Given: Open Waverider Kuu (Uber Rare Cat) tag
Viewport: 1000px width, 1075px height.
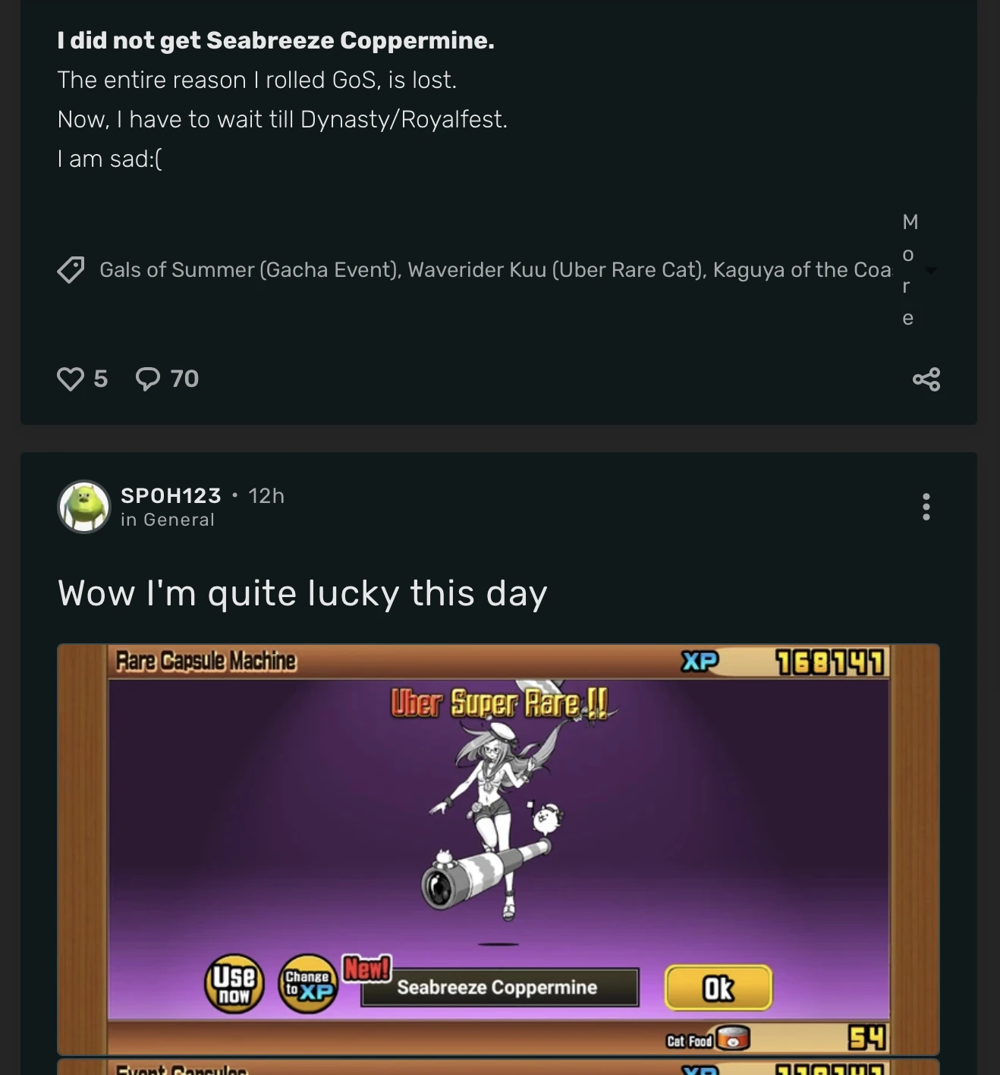Looking at the screenshot, I should (x=557, y=269).
